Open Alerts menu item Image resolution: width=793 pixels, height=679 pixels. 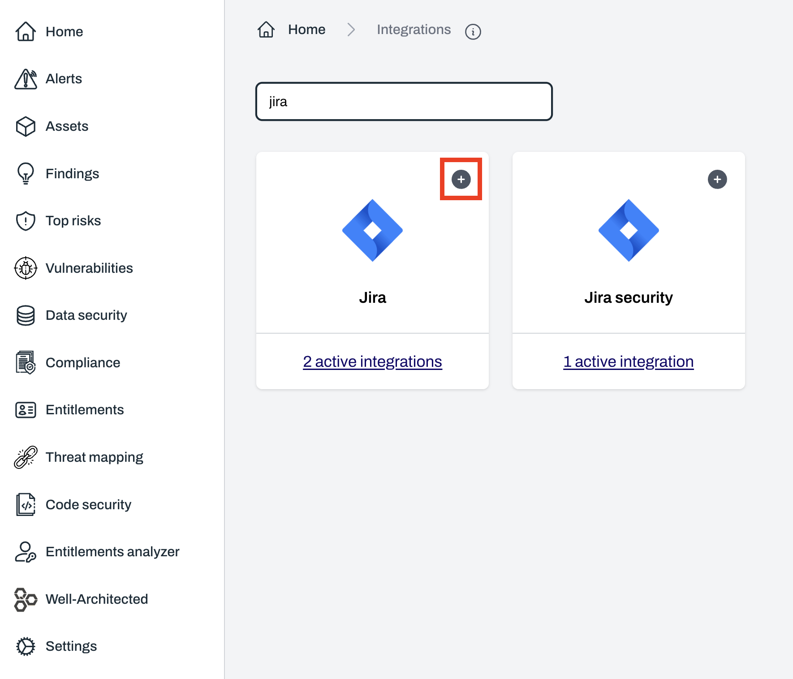(64, 79)
